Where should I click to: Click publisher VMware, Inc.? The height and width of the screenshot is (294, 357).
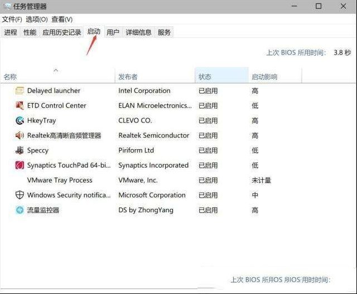pyautogui.click(x=138, y=180)
